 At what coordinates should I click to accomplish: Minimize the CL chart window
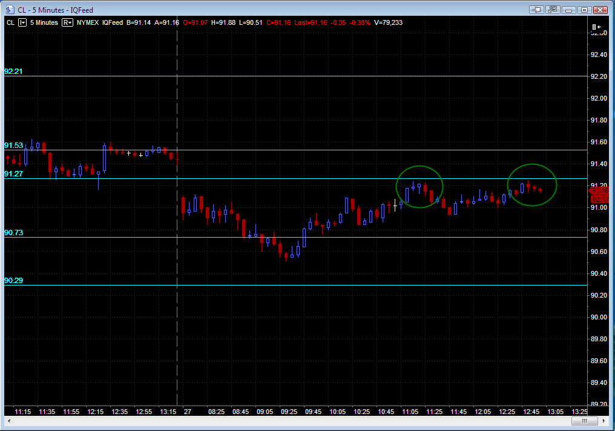[569, 10]
